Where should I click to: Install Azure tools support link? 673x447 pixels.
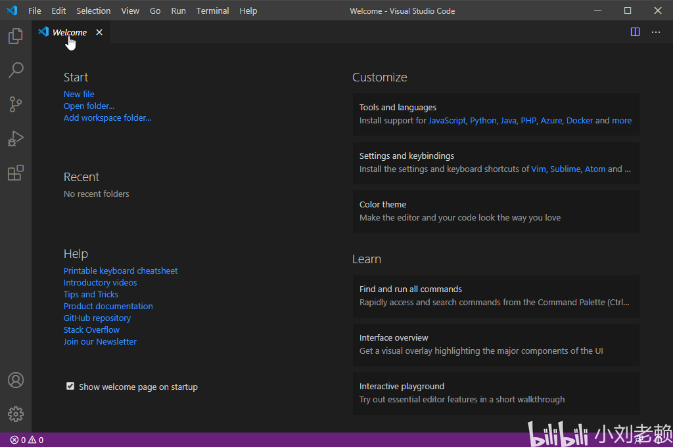551,120
